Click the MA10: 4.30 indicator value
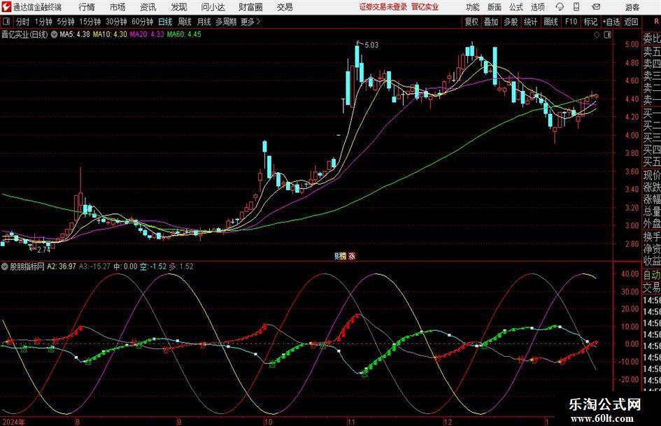 (x=110, y=34)
